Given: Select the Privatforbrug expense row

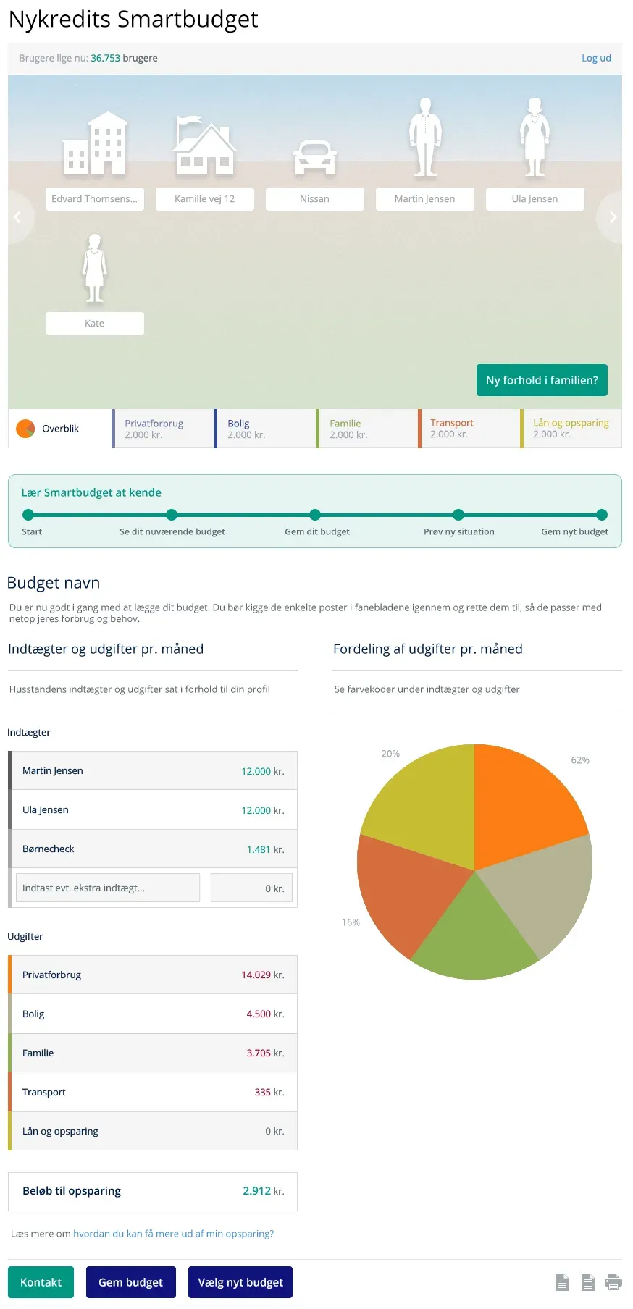Looking at the screenshot, I should (x=153, y=975).
